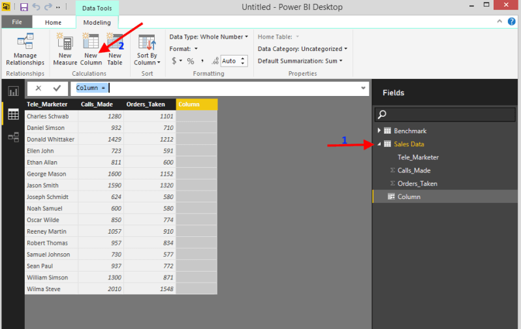The height and width of the screenshot is (329, 521).
Task: Open the Sort By Column tool
Action: (147, 50)
